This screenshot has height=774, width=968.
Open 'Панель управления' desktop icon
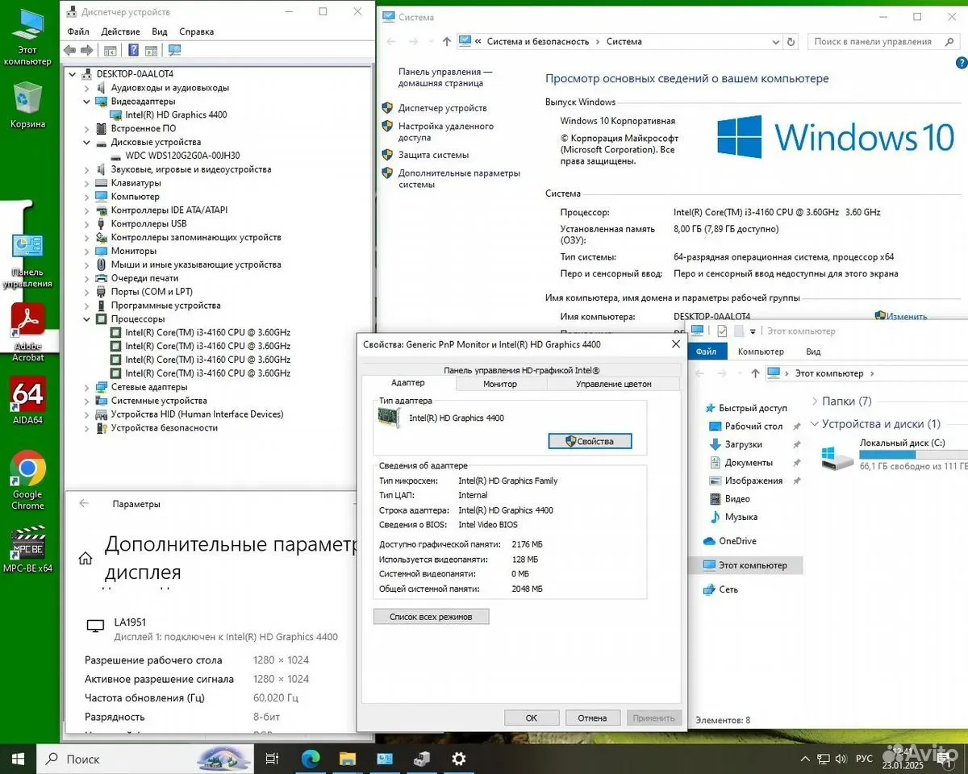(27, 260)
